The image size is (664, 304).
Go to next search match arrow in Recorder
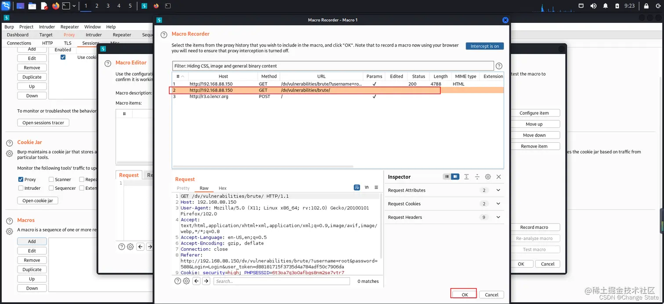tap(206, 281)
